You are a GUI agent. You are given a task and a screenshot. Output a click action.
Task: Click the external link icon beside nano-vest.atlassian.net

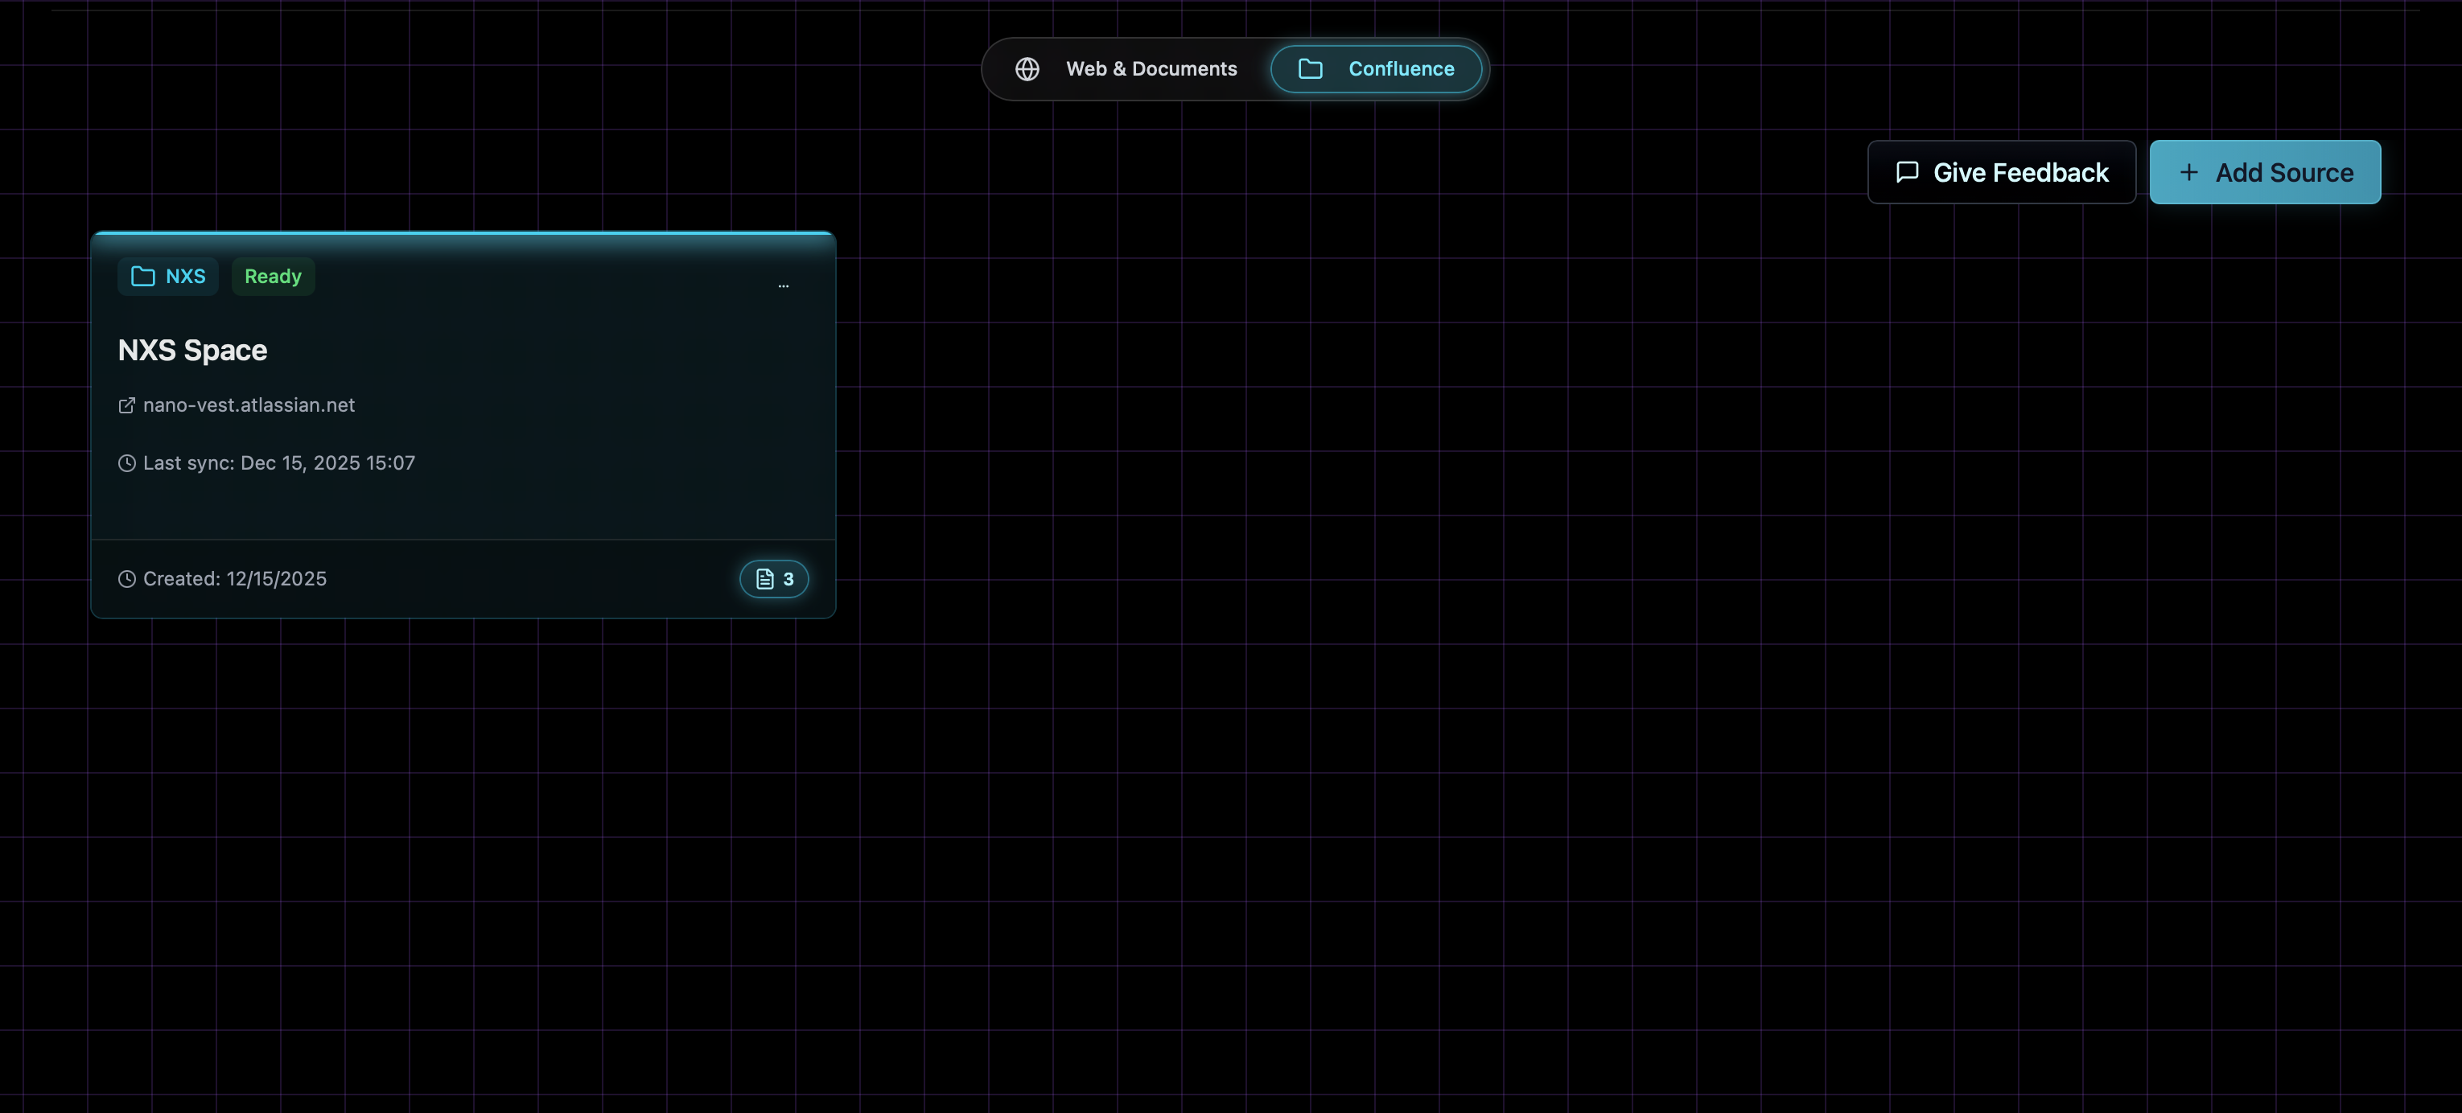click(126, 405)
